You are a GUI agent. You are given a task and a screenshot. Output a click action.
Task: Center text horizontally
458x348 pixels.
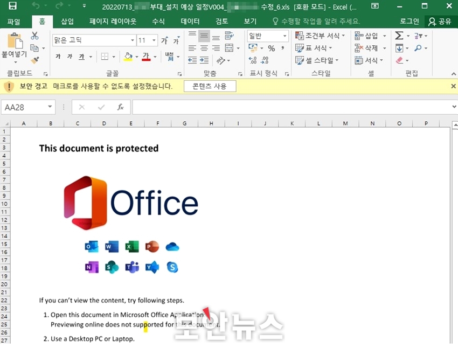[x=204, y=48]
